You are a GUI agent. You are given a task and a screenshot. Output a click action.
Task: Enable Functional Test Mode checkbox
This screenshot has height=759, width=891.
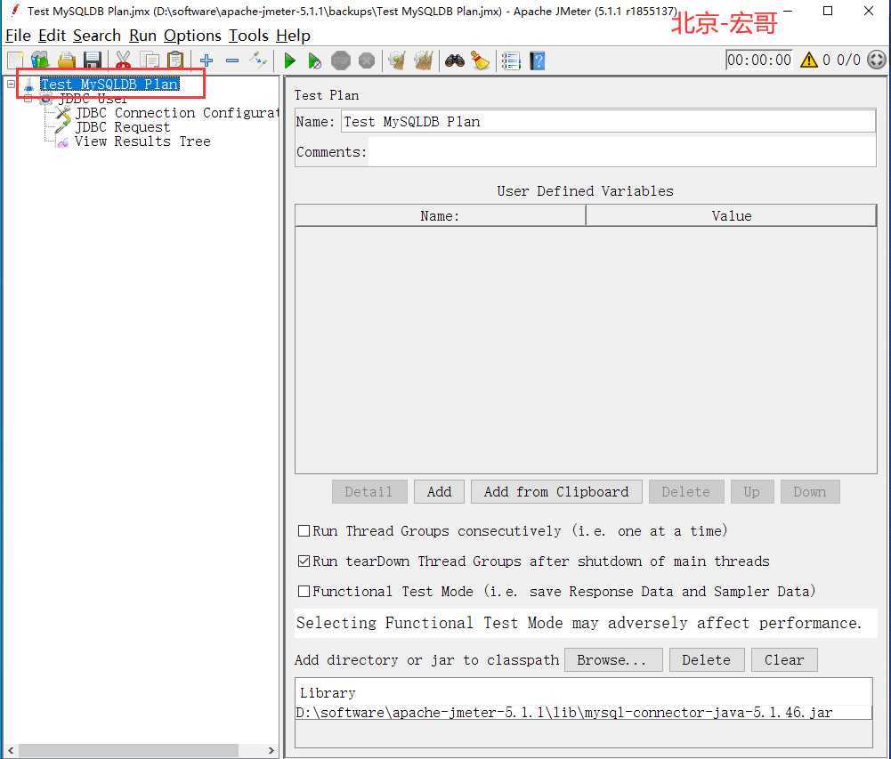point(304,592)
